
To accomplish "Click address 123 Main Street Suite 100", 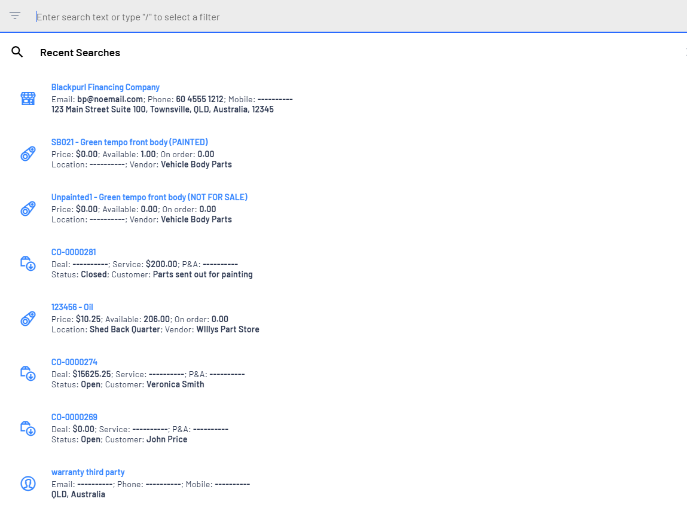I will 163,109.
